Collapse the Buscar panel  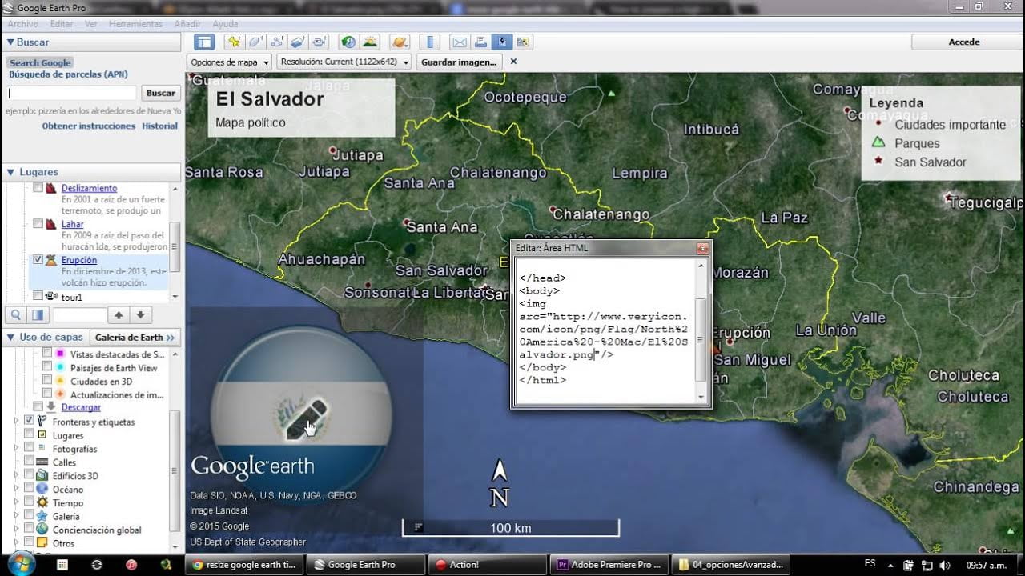tap(10, 42)
